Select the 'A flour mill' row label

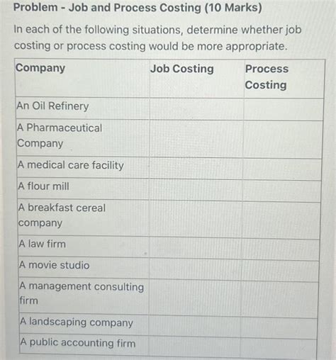click(x=44, y=186)
